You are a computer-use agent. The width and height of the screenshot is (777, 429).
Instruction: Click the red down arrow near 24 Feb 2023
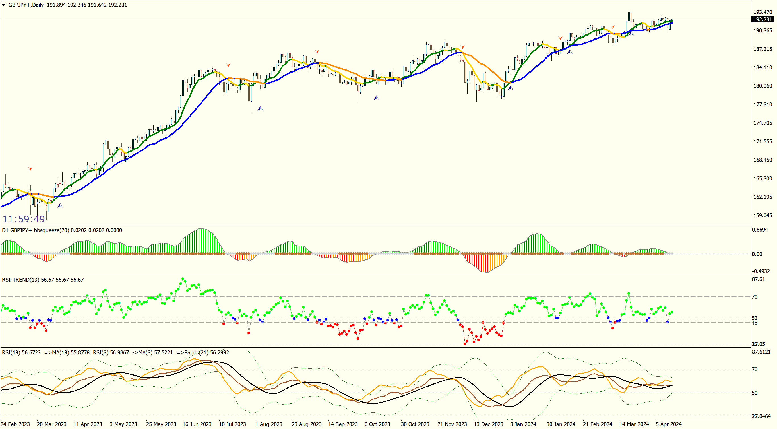point(30,169)
